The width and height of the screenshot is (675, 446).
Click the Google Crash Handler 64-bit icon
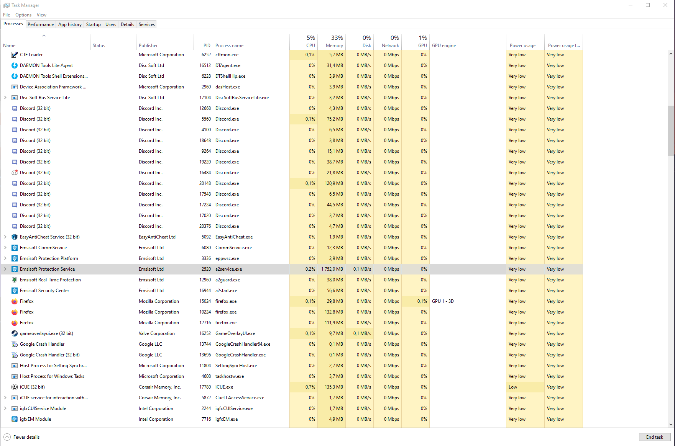pos(15,344)
